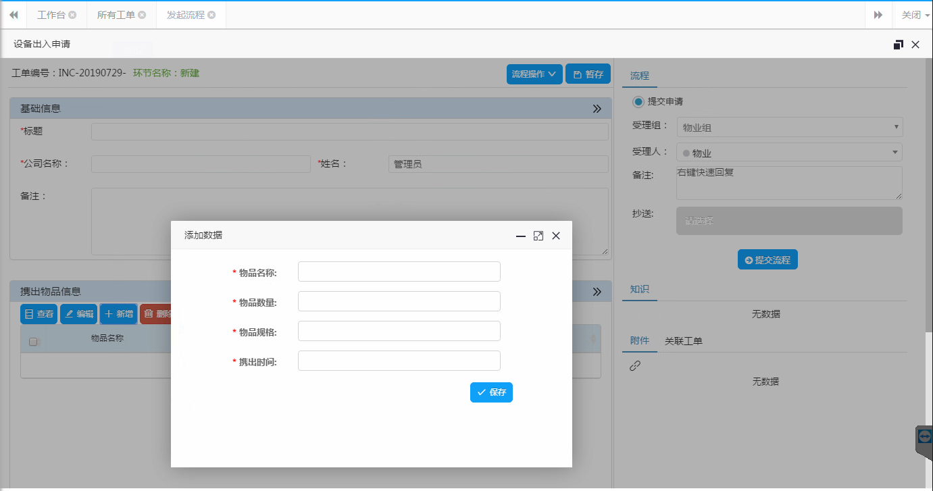Click the attachment paperclip link icon
The width and height of the screenshot is (933, 491).
[x=635, y=365]
